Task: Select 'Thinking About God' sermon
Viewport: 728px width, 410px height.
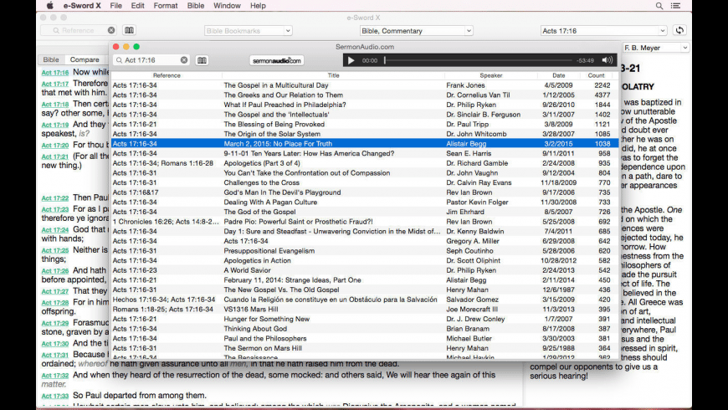Action: pos(365,329)
